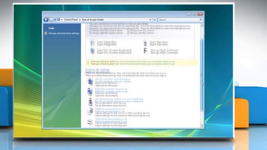Maximize the Ease of Access Center window
Viewport: 267px width, 150px height.
pos(194,14)
